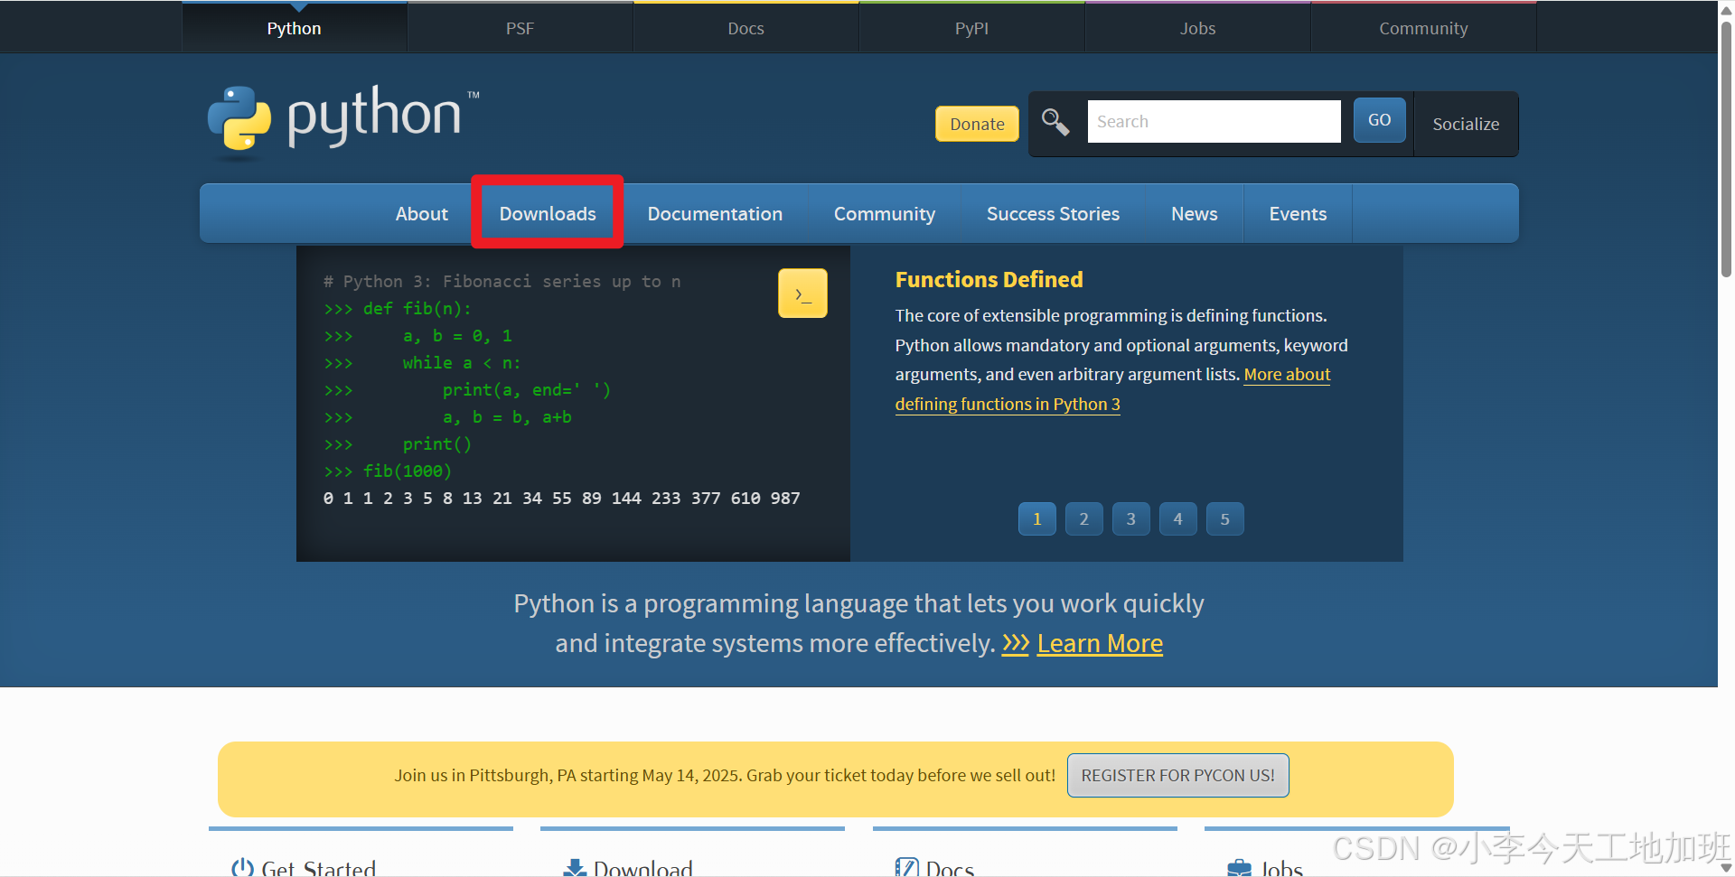Go to the PyPI top tab
This screenshot has height=877, width=1735.
972,28
